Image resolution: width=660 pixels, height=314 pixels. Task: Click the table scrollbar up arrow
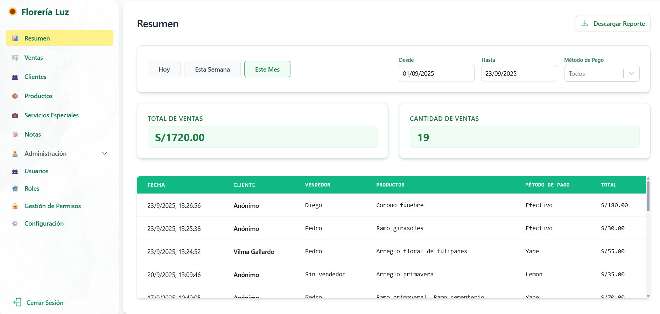tap(648, 178)
